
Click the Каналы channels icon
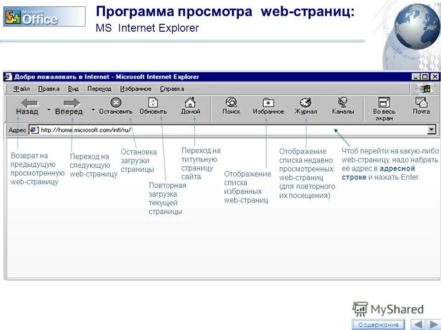pos(341,101)
